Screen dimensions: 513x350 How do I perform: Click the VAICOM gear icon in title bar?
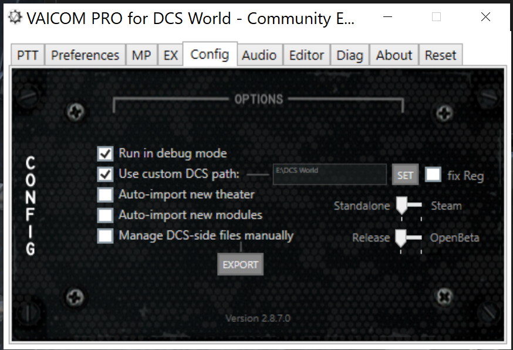[15, 18]
